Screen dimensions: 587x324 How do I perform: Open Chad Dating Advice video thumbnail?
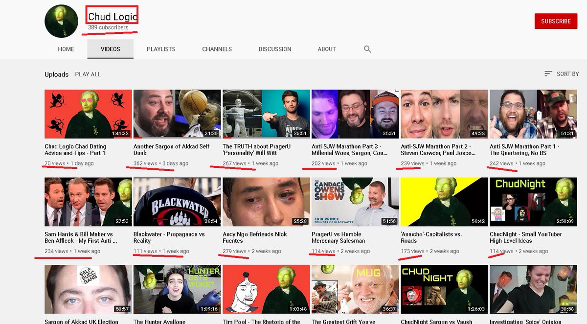click(x=88, y=114)
